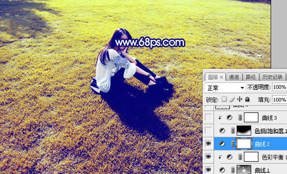Hide the 色彩平衡 1 layer via eye icon

pyautogui.click(x=208, y=157)
